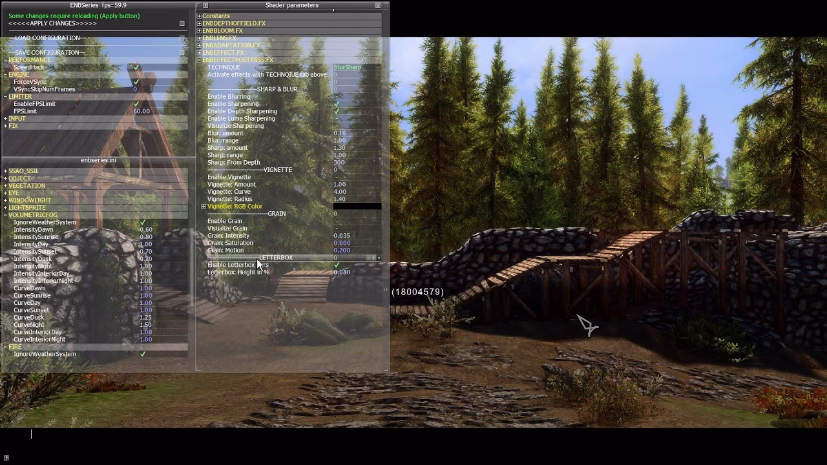Image resolution: width=827 pixels, height=465 pixels.
Task: Toggle the Visualize Sharpening checkbox
Action: pyautogui.click(x=336, y=126)
